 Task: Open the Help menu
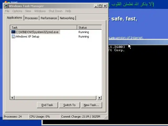tap(68, 11)
